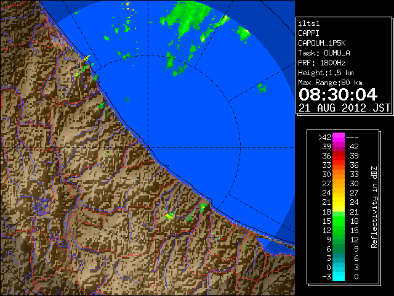Click the '-3' legend label
Image resolution: width=394 pixels, height=296 pixels.
pos(326,277)
